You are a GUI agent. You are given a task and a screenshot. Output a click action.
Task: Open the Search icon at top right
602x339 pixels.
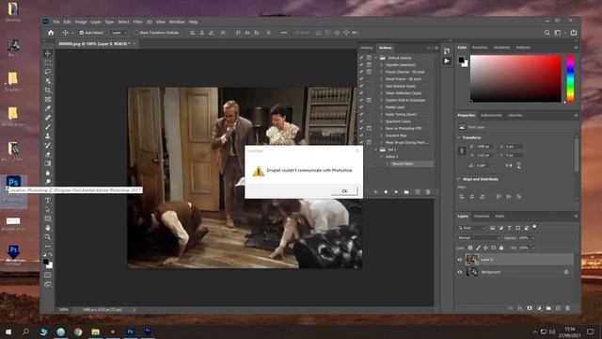tap(547, 33)
